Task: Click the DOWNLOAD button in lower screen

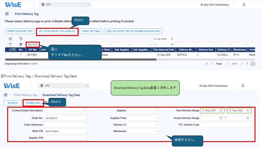Action: coord(33,103)
